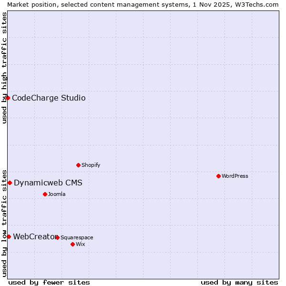Select the CodeCharge Studio red marker

point(8,98)
